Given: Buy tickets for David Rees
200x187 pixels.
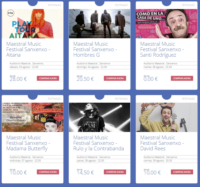Looking at the screenshot, I should 182,172.
